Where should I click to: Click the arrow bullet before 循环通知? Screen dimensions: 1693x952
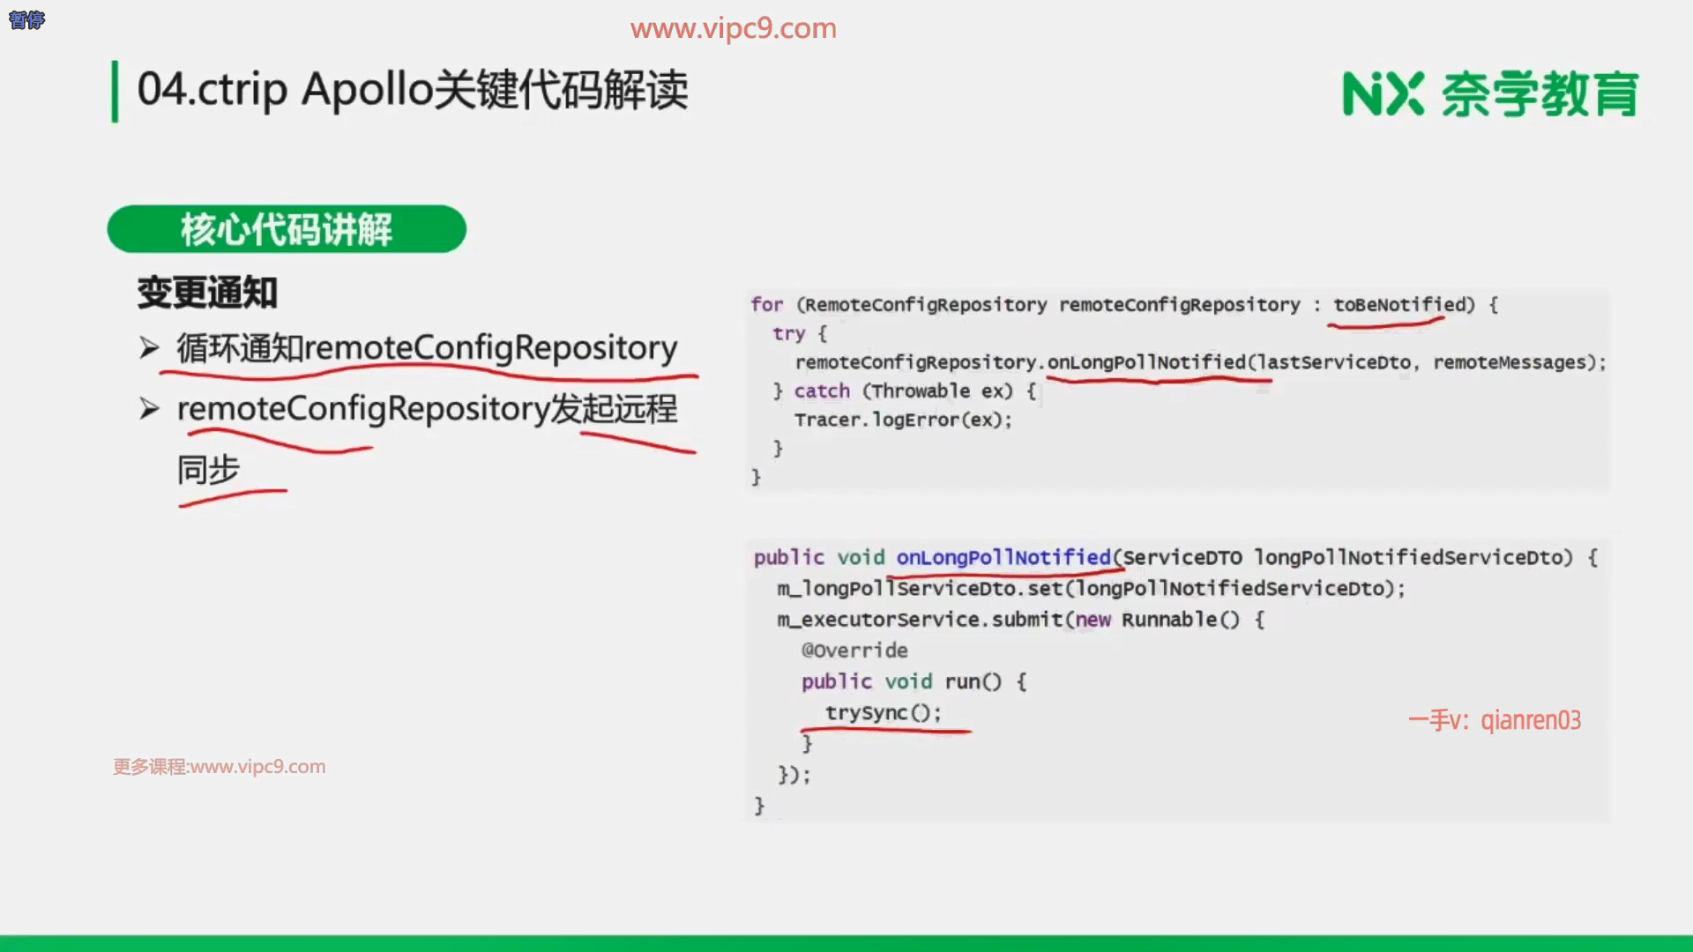tap(148, 348)
